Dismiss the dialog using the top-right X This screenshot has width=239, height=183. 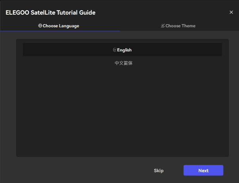click(x=231, y=12)
